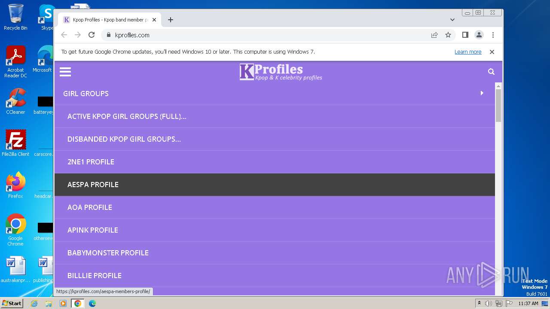The width and height of the screenshot is (550, 309).
Task: Click the site search magnifier icon
Action: (x=491, y=72)
